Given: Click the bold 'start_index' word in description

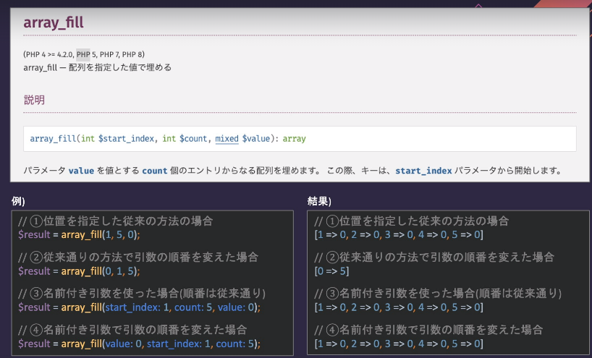Looking at the screenshot, I should pos(423,171).
